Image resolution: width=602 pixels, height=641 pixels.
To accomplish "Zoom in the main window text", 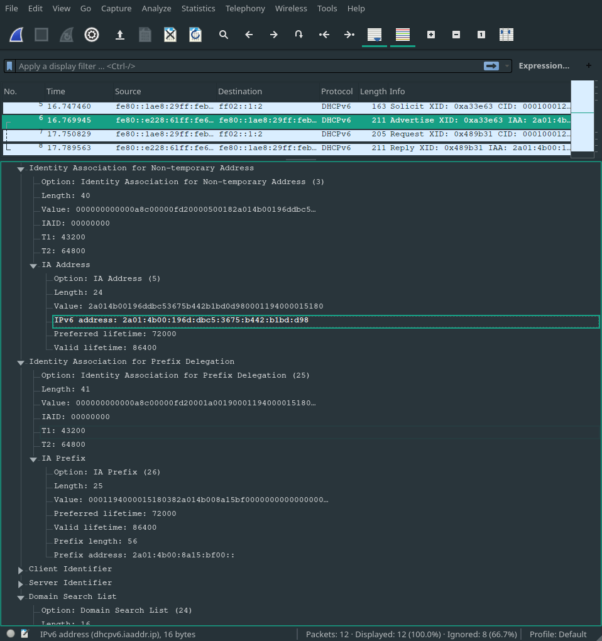I will click(430, 35).
